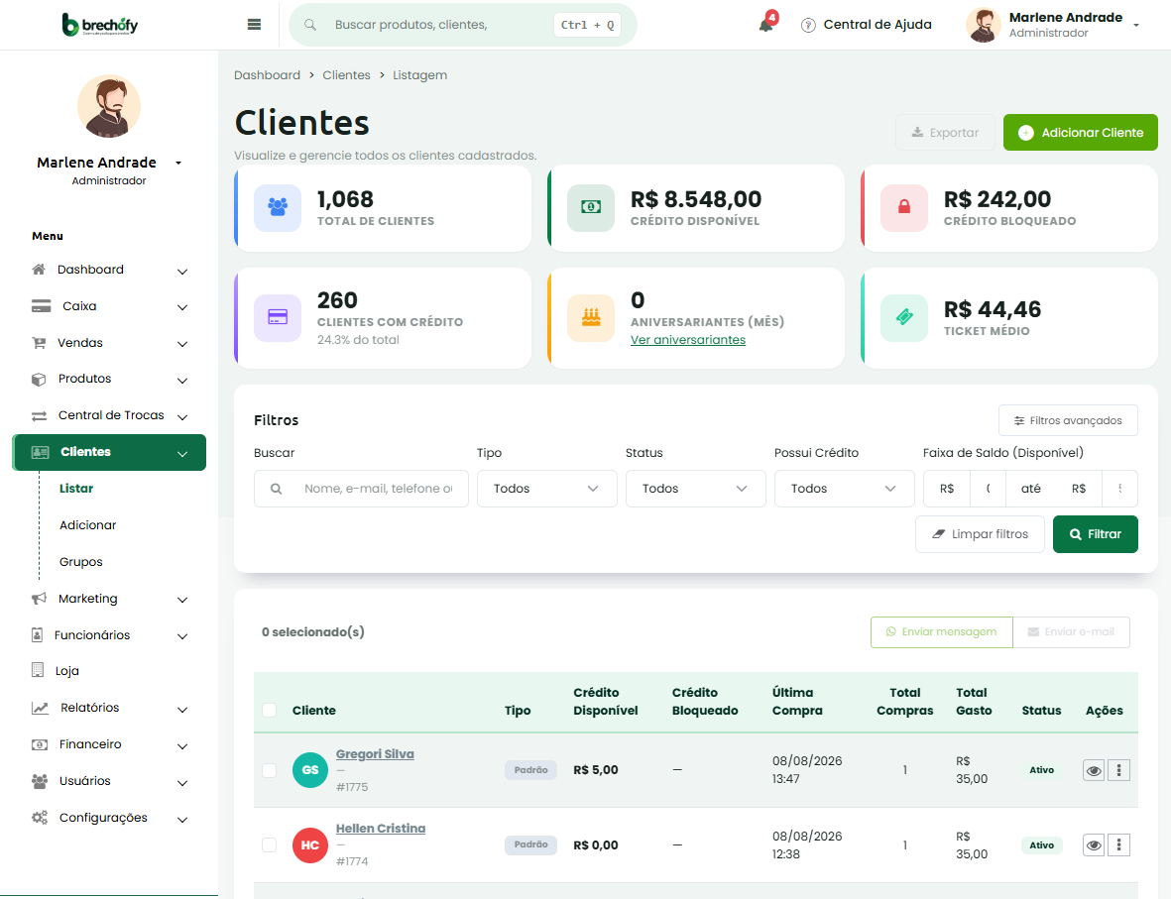This screenshot has height=899, width=1171.
Task: Click the Limpar filtros button
Action: tap(980, 534)
